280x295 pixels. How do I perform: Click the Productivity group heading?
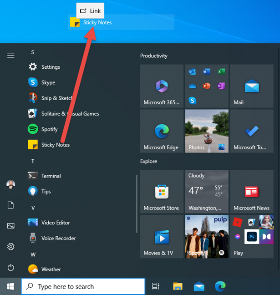coord(154,56)
